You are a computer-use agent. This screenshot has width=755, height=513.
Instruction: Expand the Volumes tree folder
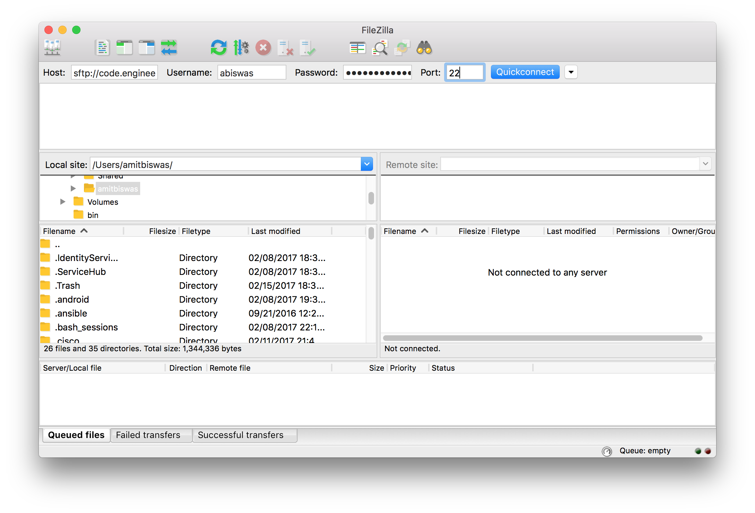coord(62,202)
